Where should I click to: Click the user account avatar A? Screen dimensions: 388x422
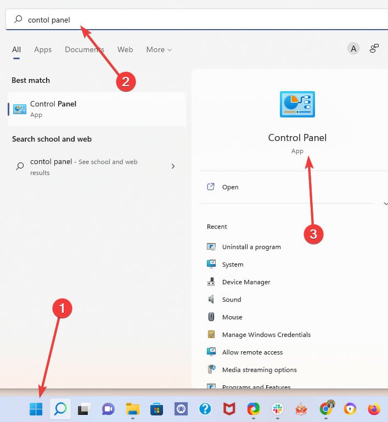click(x=353, y=49)
